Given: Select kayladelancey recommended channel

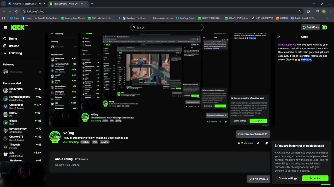Looking at the screenshot, I should coord(22,130).
